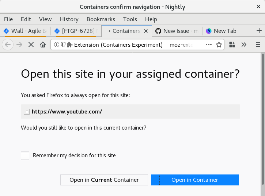Viewport: 265px width, 196px height.
Task: Click the stop loading button
Action: click(31, 45)
